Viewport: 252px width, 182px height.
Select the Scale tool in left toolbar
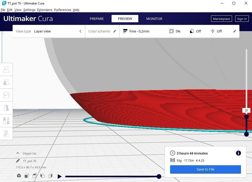(x=6, y=82)
